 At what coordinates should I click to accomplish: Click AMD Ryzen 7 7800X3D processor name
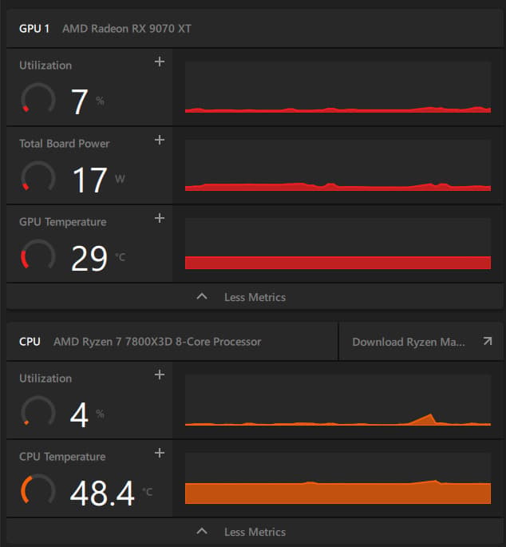(x=157, y=342)
